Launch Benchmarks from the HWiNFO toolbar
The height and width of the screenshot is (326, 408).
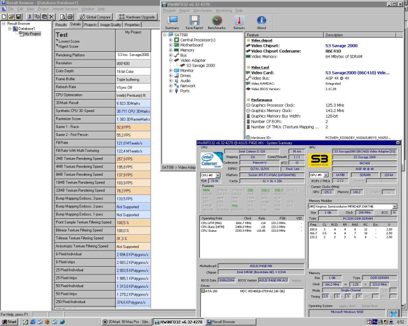pyautogui.click(x=217, y=21)
